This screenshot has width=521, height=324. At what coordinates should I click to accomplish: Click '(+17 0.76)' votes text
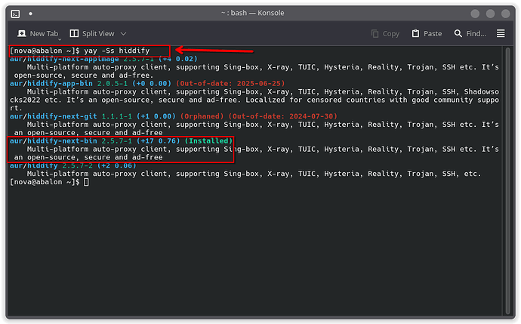[x=158, y=141]
